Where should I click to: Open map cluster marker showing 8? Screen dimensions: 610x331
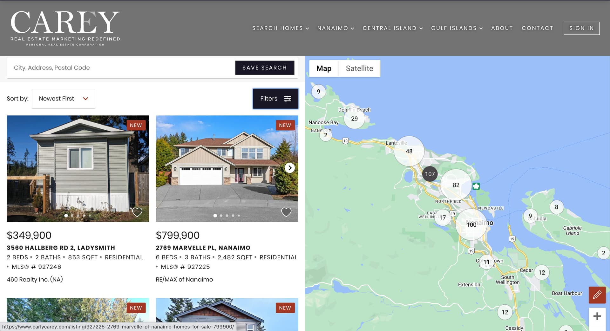[x=557, y=207]
